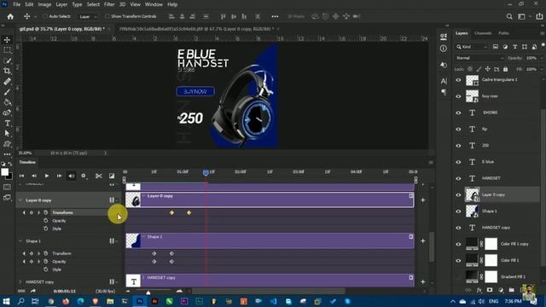Add media to Layer 0 copy track
546x307 pixels.
423,200
